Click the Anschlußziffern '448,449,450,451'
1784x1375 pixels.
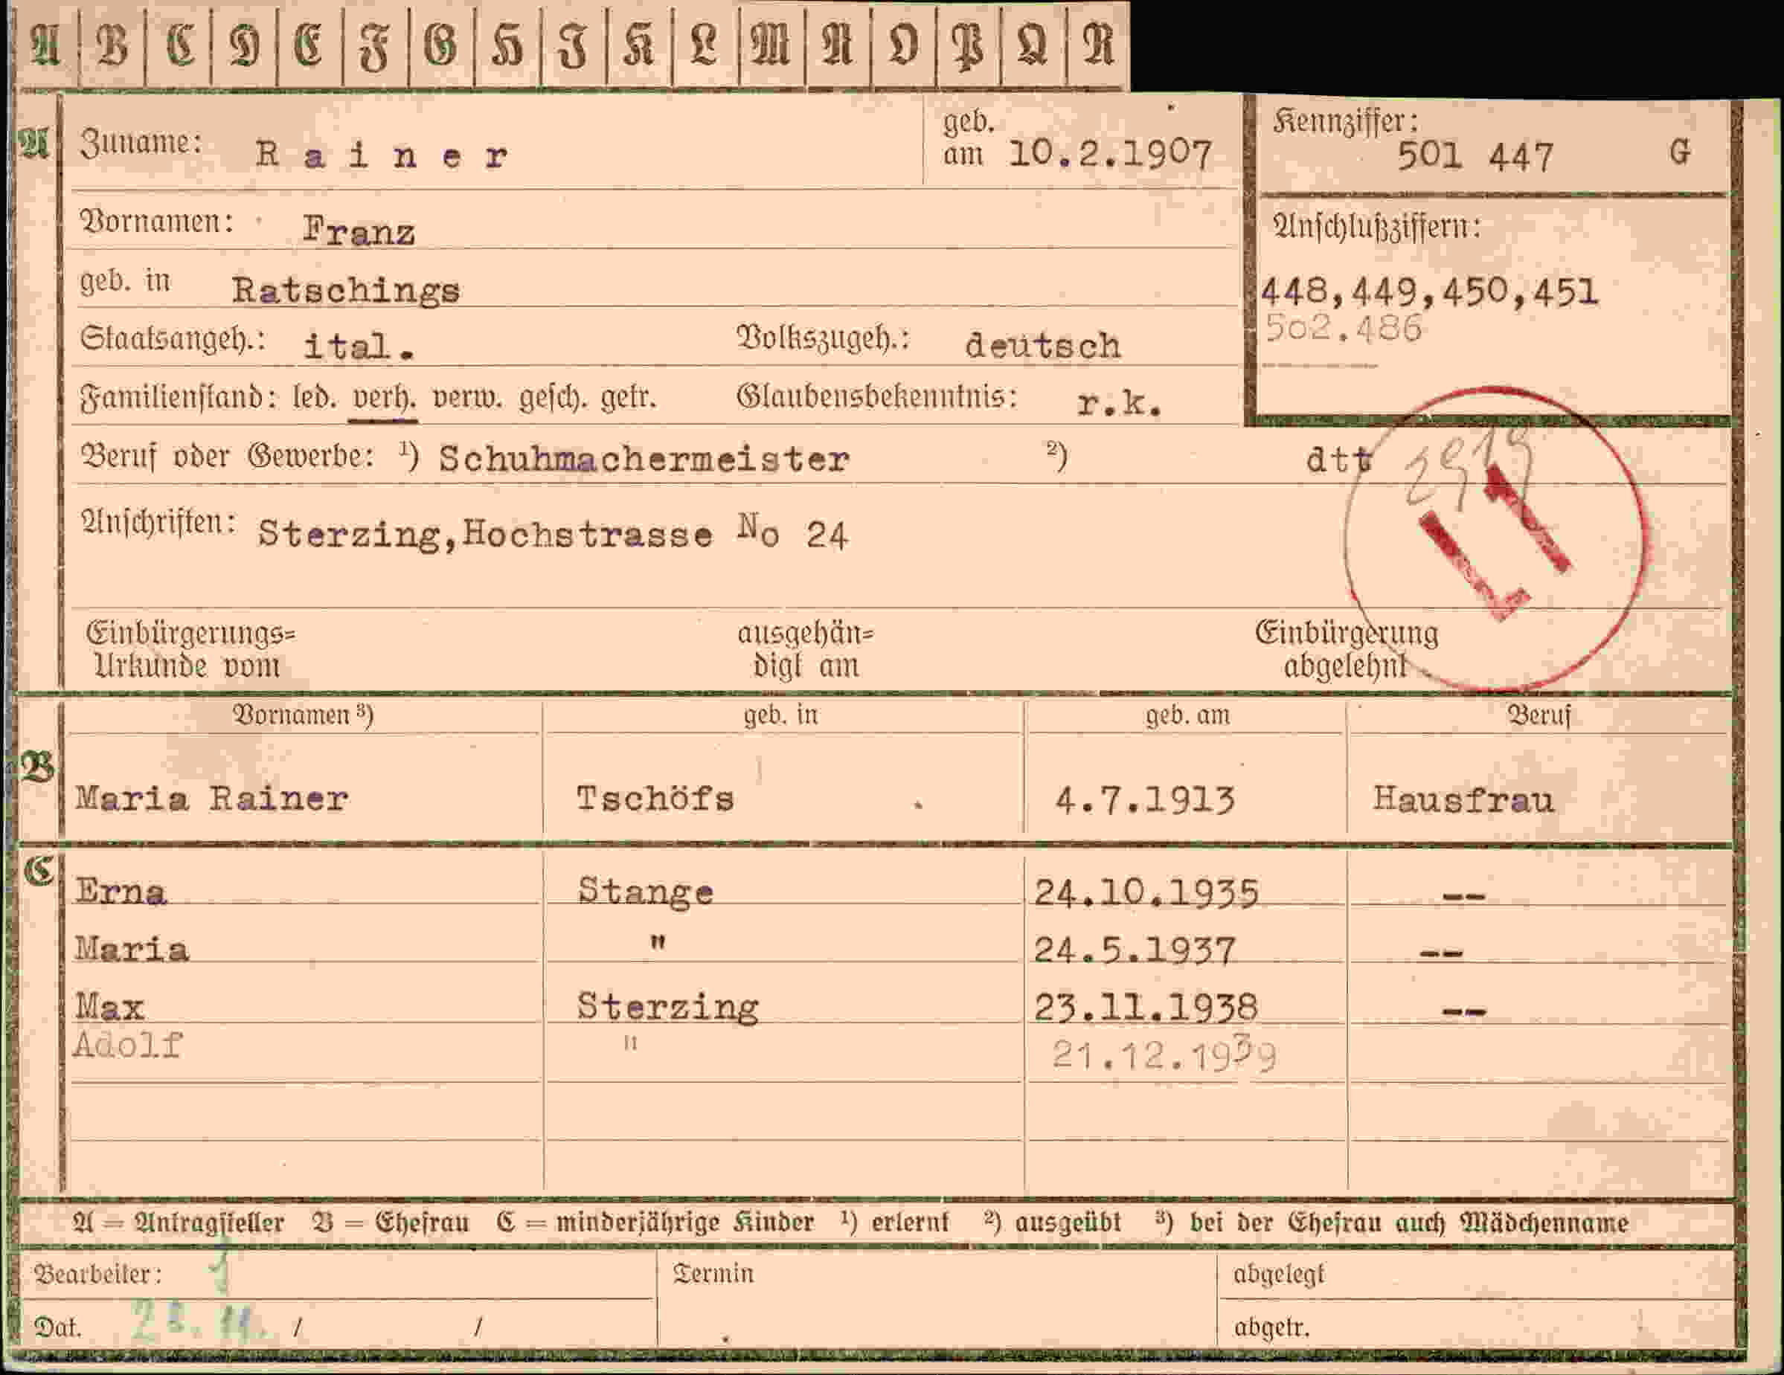1428,292
